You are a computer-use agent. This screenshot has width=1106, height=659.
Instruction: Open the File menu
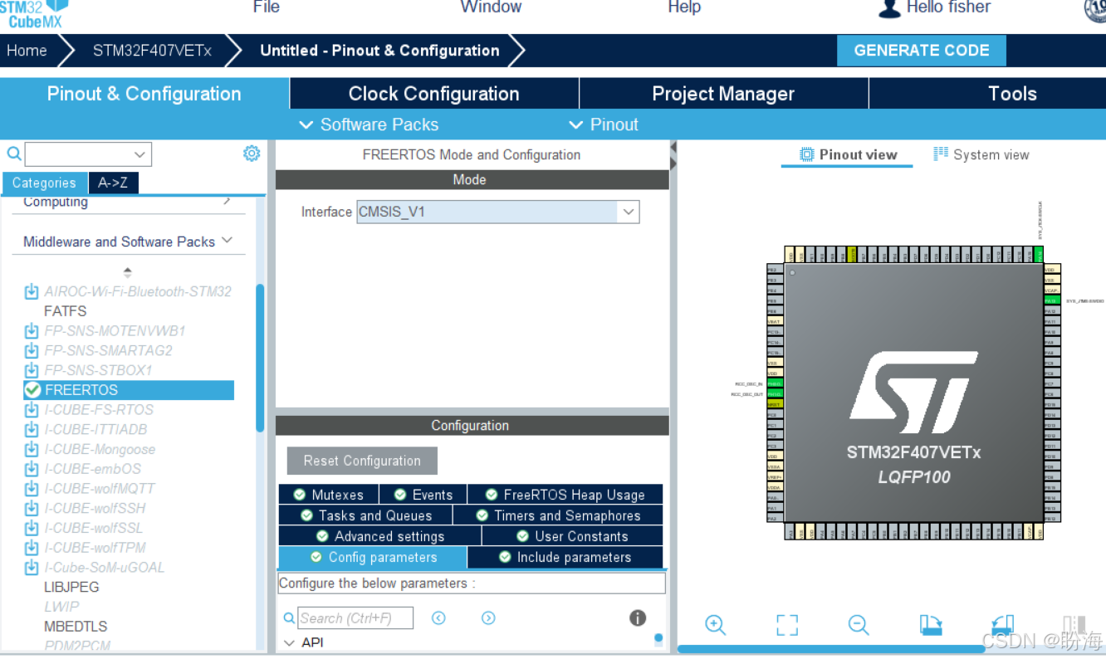[267, 7]
